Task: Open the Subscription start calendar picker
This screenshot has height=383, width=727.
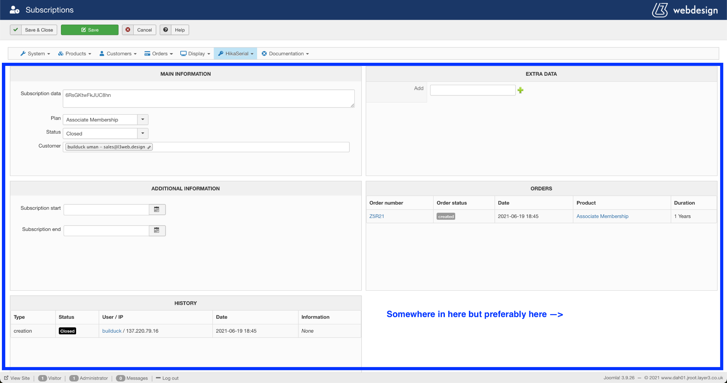Action: (x=157, y=209)
